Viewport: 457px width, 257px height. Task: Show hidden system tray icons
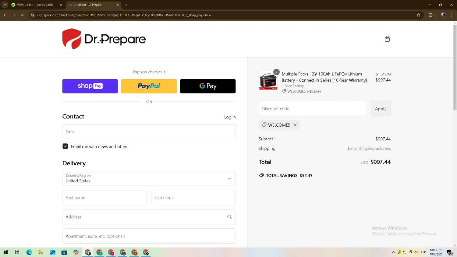click(394, 252)
